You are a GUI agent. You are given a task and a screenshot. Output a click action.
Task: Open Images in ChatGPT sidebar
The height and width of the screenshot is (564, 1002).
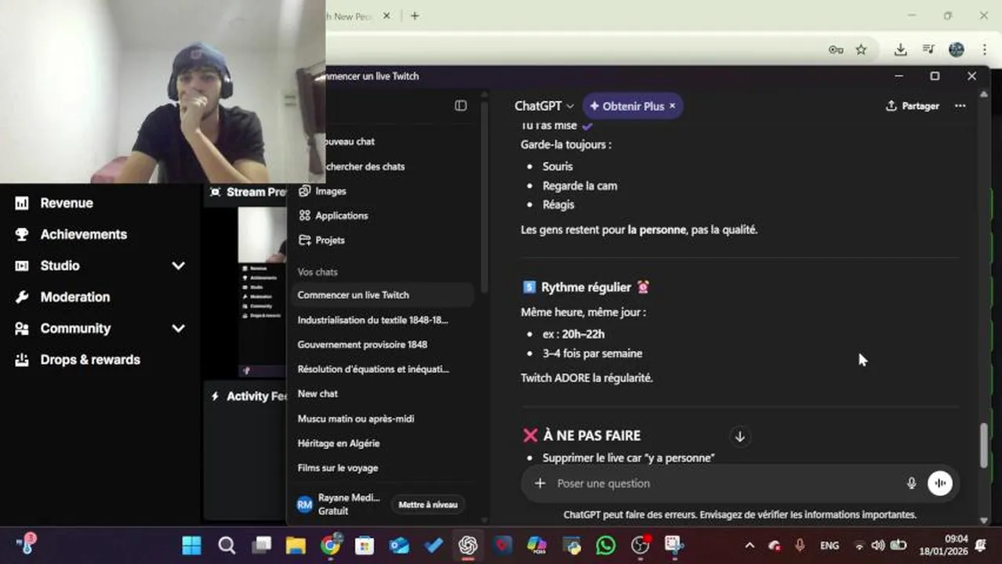coord(330,191)
